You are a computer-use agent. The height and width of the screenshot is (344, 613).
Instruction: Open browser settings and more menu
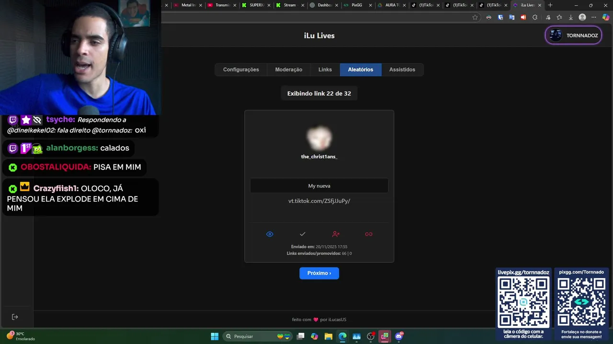tap(594, 17)
